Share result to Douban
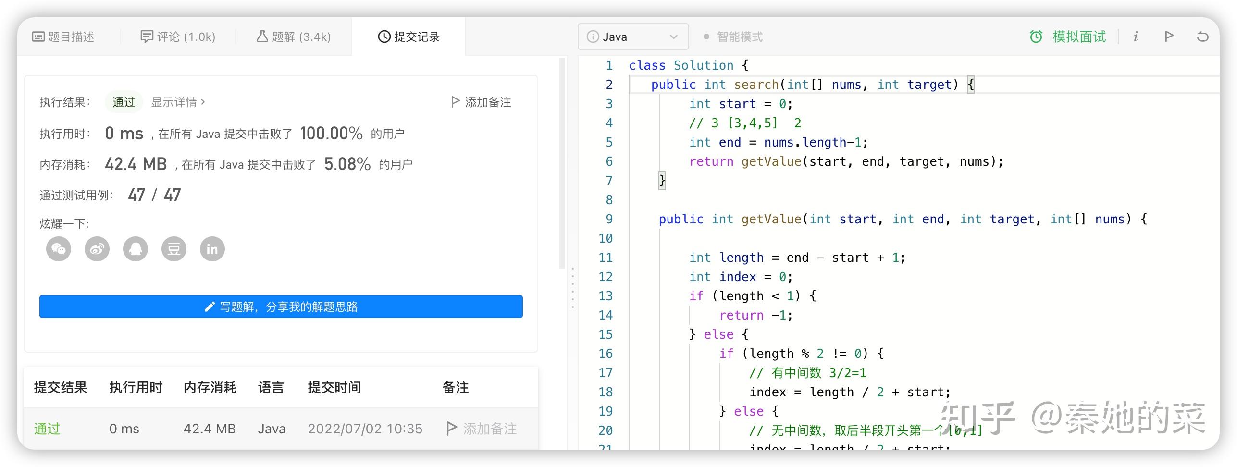 [x=174, y=249]
